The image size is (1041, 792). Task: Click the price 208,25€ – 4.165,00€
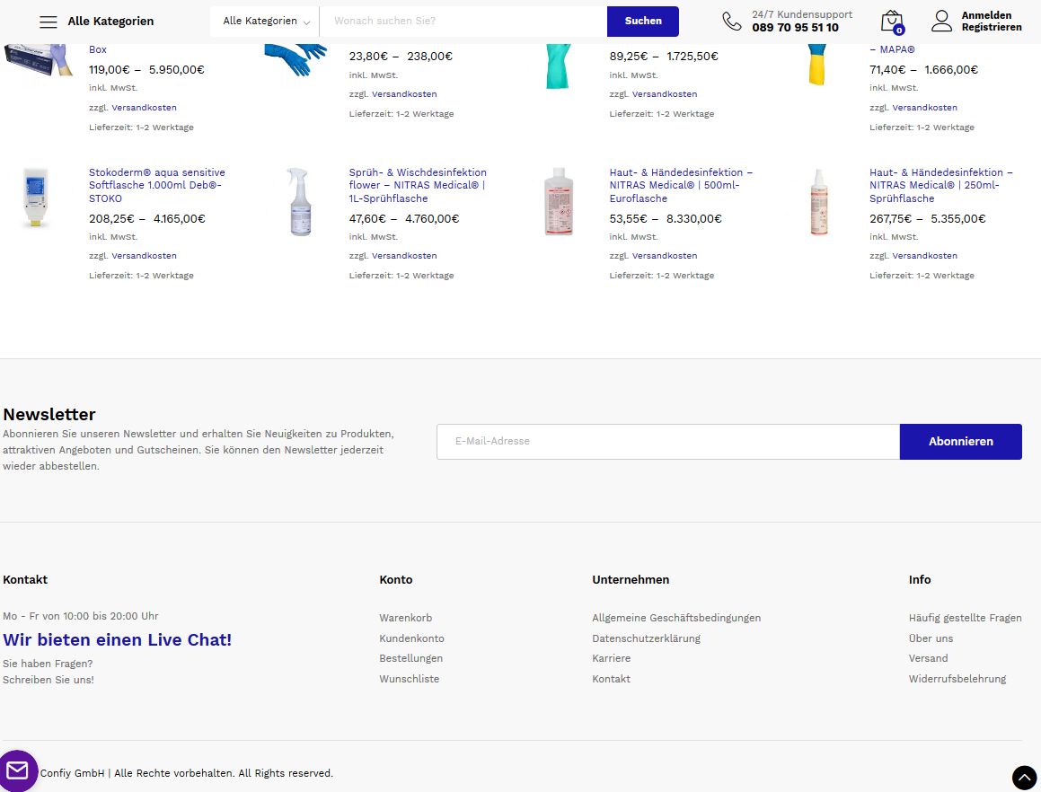point(146,219)
